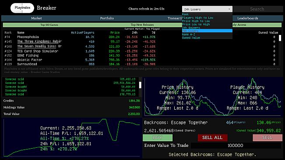Click Phasmophobia price 380.24
285x160 pixels.
coord(114,37)
